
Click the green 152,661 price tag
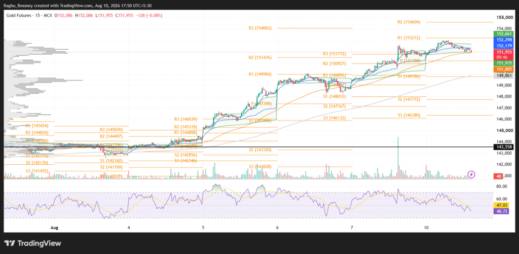(503, 34)
